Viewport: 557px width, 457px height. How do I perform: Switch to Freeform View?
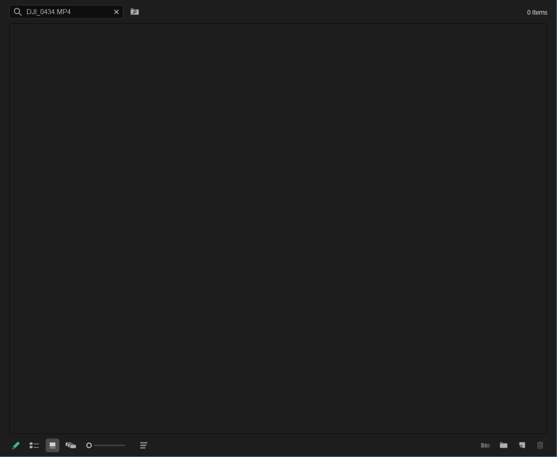pos(71,445)
